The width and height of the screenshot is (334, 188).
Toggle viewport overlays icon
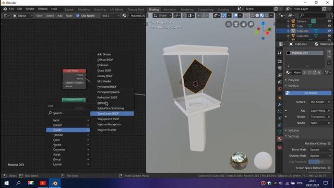235,15
